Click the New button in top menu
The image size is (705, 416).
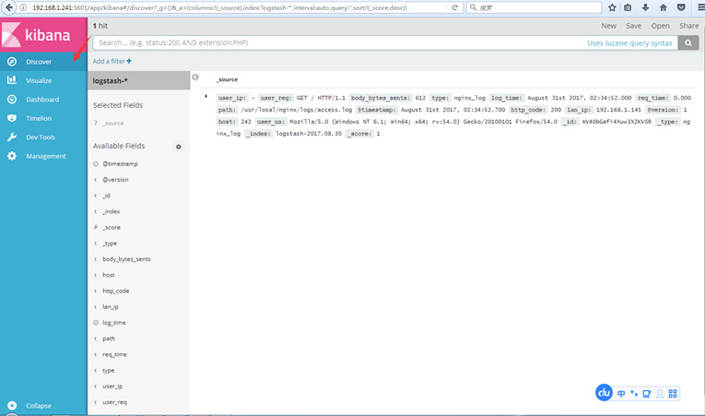click(x=609, y=26)
